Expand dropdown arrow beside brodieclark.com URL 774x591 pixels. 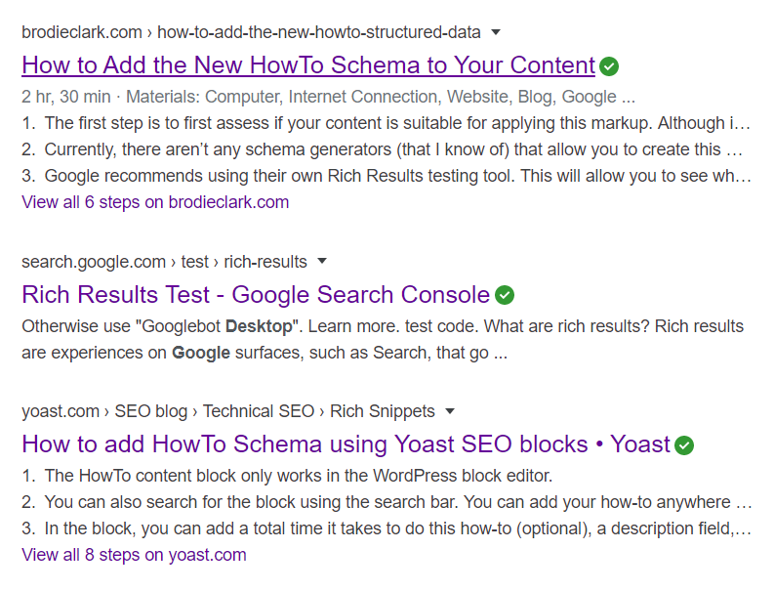tap(496, 32)
